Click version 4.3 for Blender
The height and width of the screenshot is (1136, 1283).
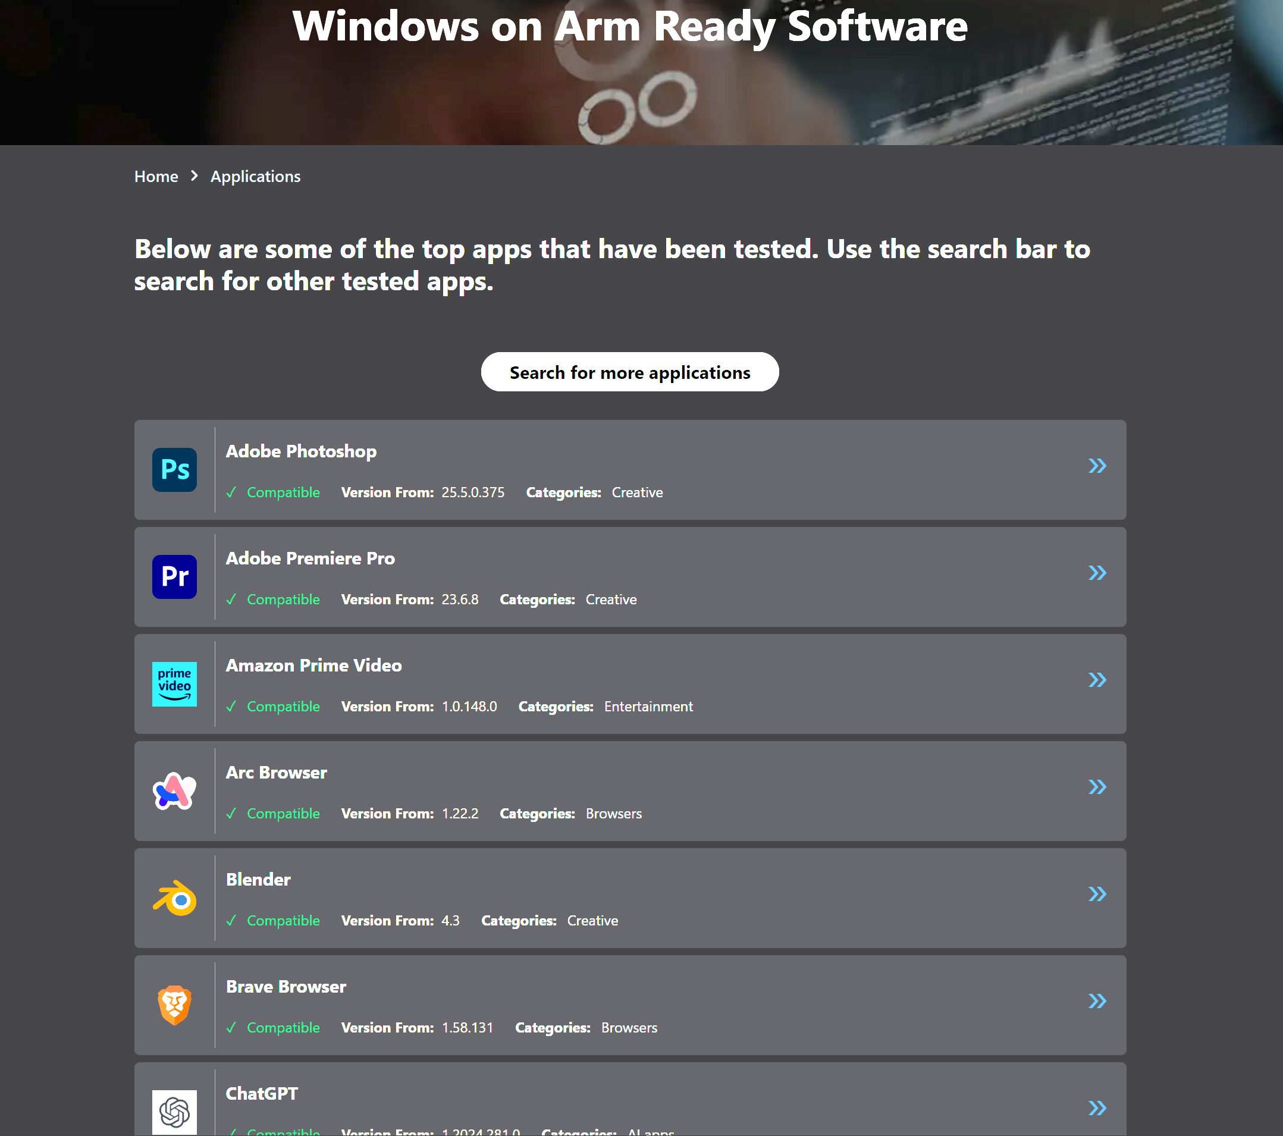coord(450,921)
